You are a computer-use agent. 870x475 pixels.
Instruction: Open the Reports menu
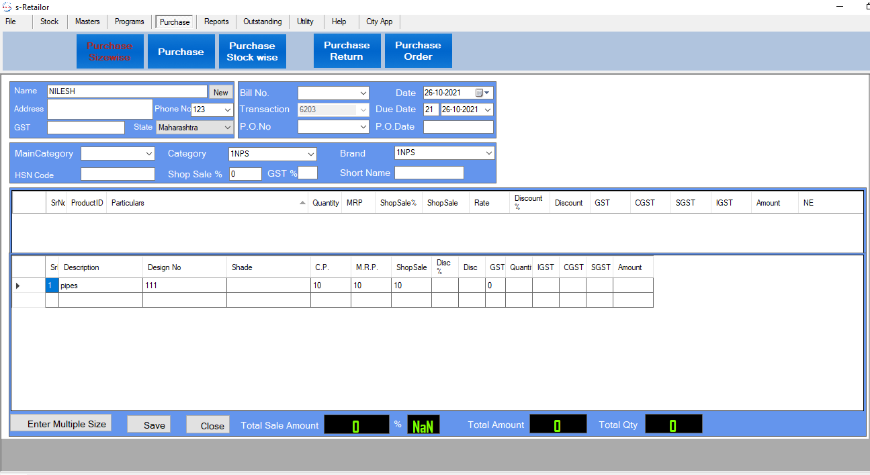(x=216, y=21)
